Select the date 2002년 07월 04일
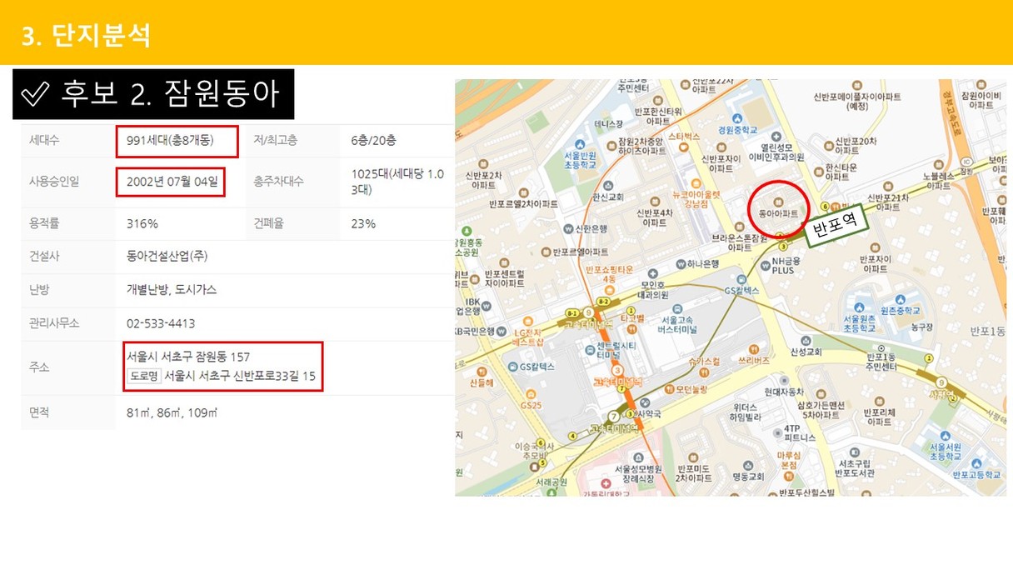The image size is (1013, 570). point(173,181)
